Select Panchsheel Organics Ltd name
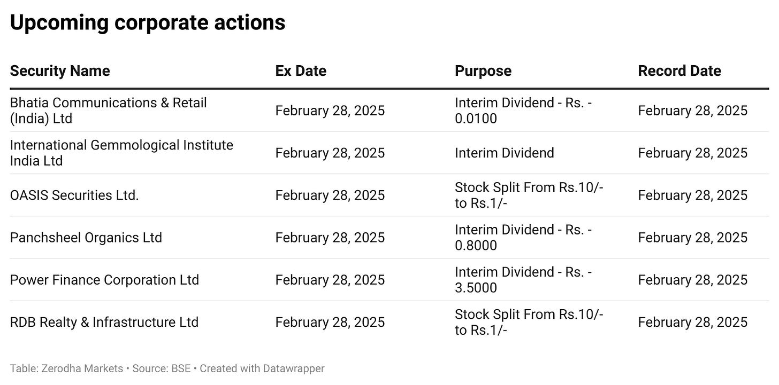The image size is (779, 385). [x=86, y=238]
